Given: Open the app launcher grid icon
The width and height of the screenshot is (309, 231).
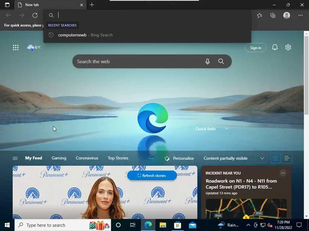Looking at the screenshot, I should [16, 47].
